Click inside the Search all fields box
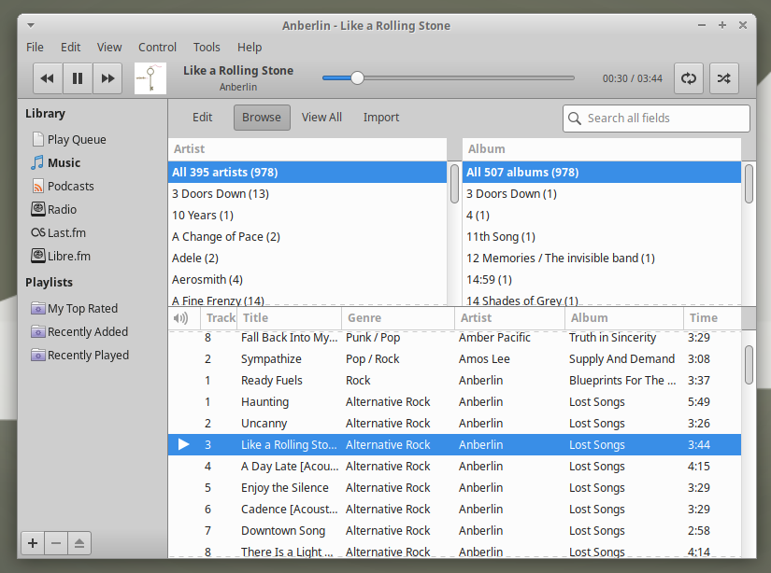The width and height of the screenshot is (771, 573). (x=654, y=119)
